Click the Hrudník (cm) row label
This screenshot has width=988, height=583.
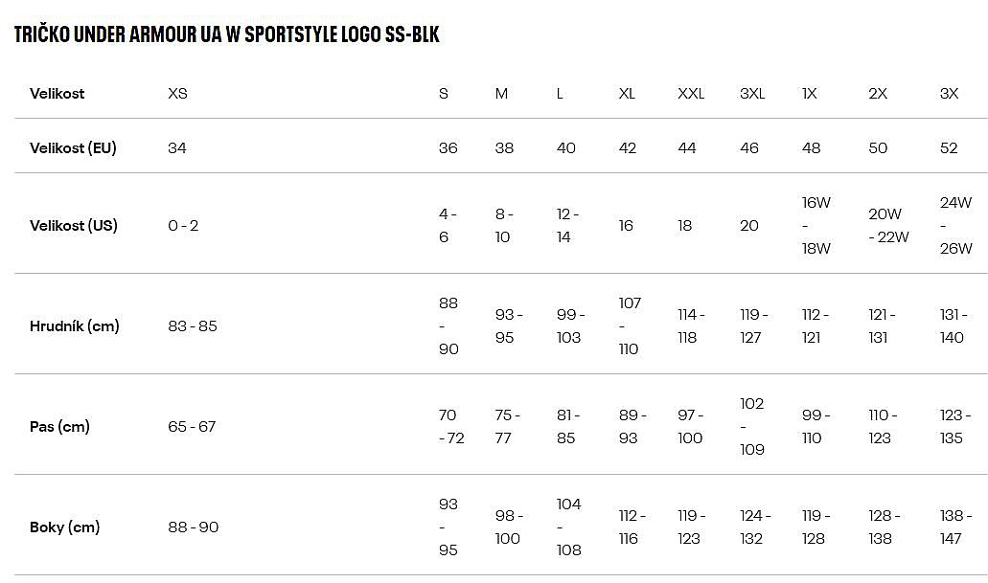pyautogui.click(x=75, y=326)
